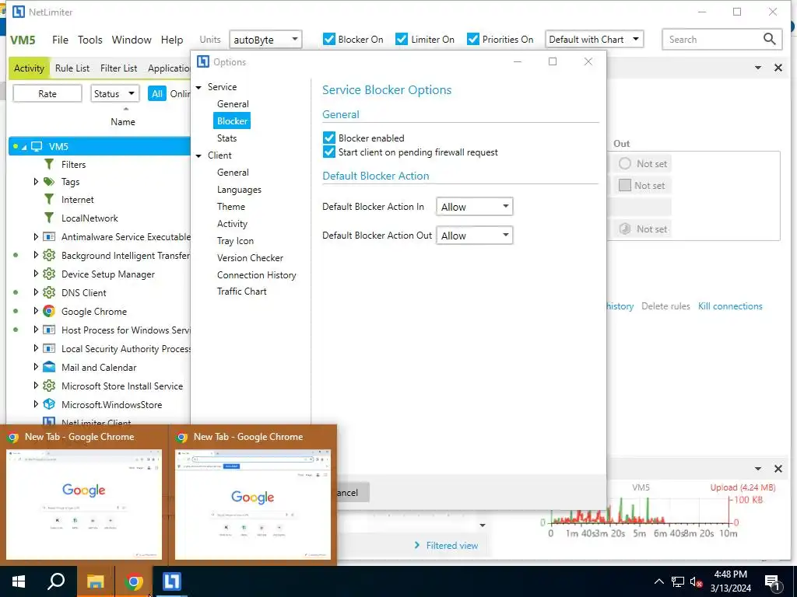This screenshot has height=597, width=797.
Task: Open the Units autoByte dropdown
Action: pyautogui.click(x=265, y=39)
